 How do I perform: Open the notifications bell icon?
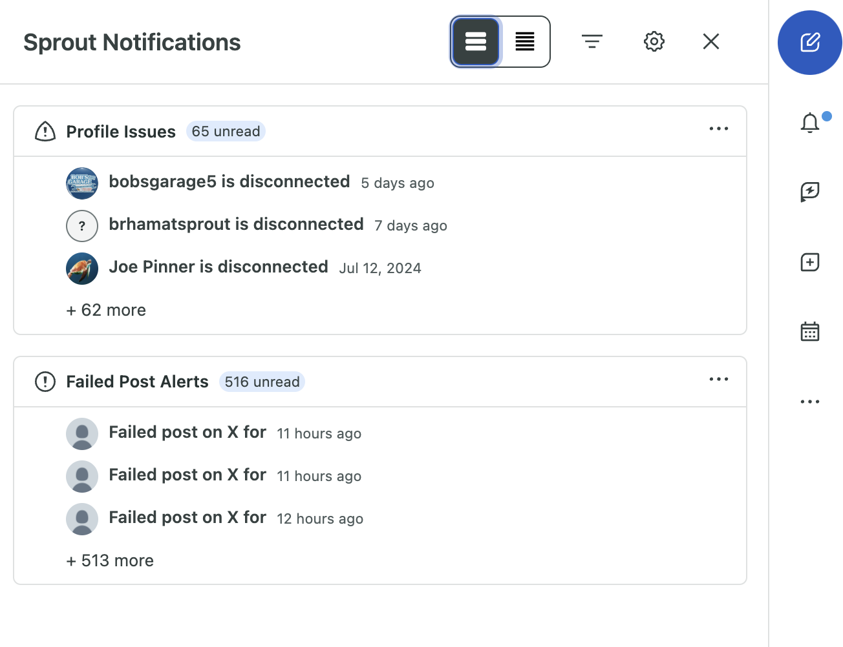(x=809, y=122)
